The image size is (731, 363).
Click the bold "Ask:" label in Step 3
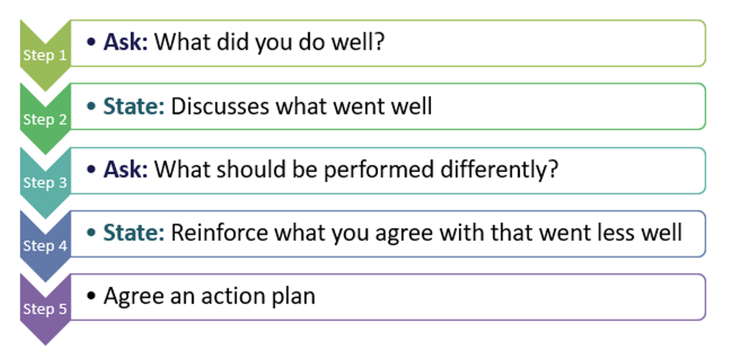tap(126, 169)
